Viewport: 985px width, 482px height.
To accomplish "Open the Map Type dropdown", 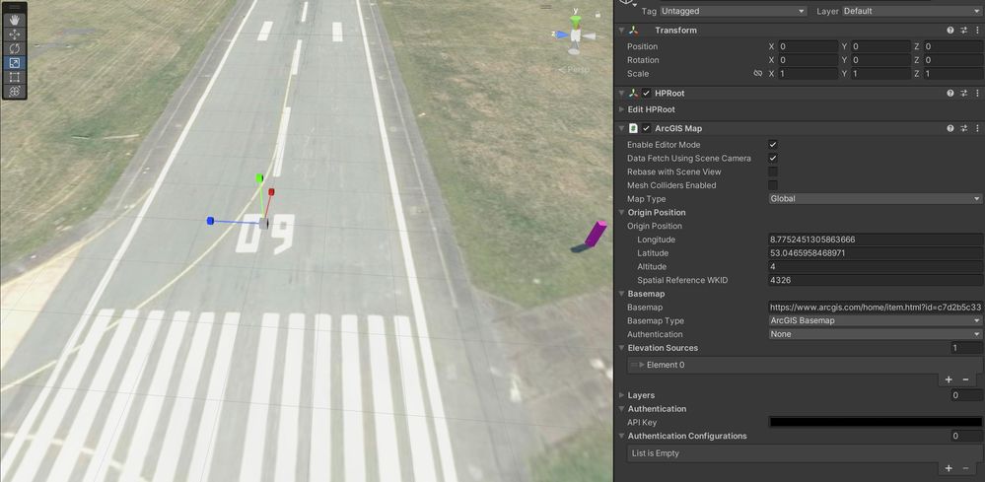I will [x=876, y=198].
